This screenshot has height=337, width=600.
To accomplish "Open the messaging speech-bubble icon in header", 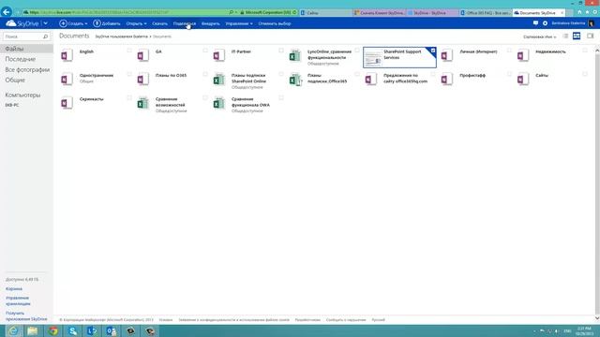I will (x=535, y=23).
